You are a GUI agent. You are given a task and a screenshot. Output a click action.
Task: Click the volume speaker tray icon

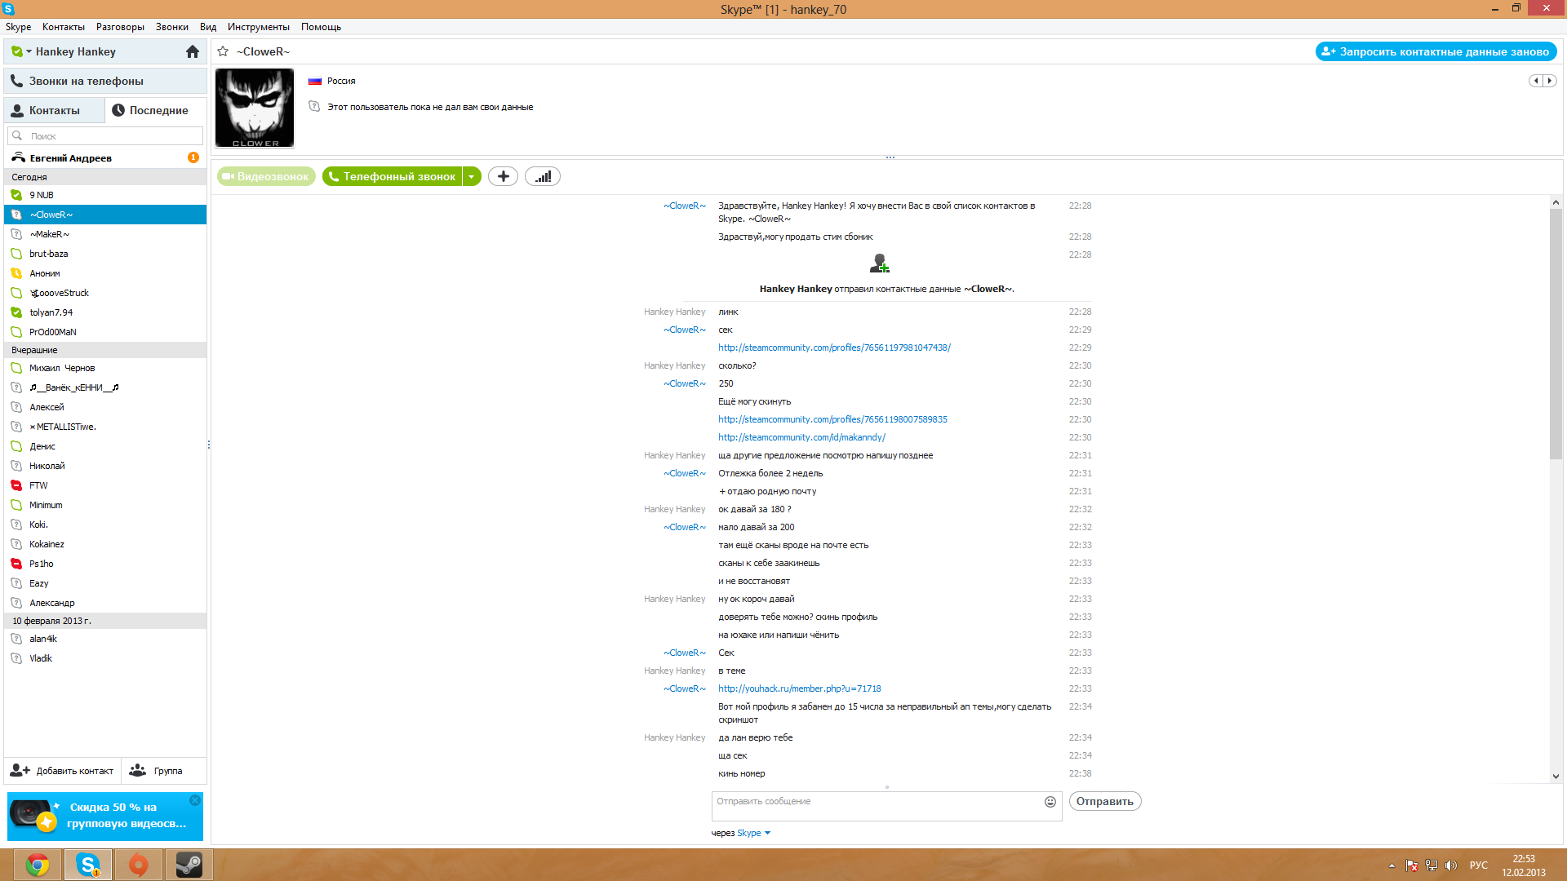click(1450, 866)
